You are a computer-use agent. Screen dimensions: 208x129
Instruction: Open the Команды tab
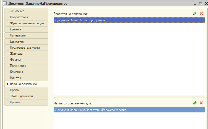[x=16, y=72]
